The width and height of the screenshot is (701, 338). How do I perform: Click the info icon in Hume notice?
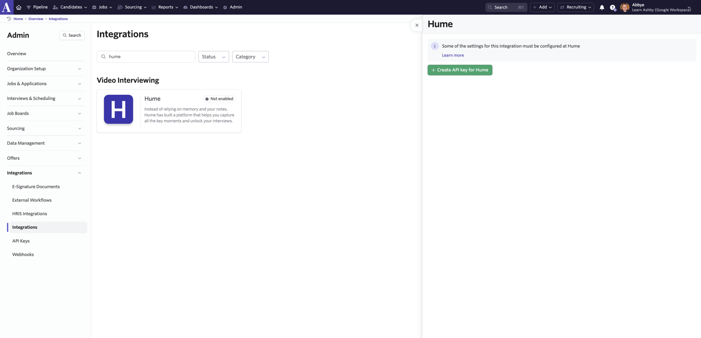point(435,46)
